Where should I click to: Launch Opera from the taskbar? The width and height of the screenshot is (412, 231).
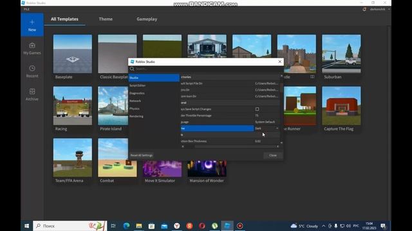(x=202, y=226)
